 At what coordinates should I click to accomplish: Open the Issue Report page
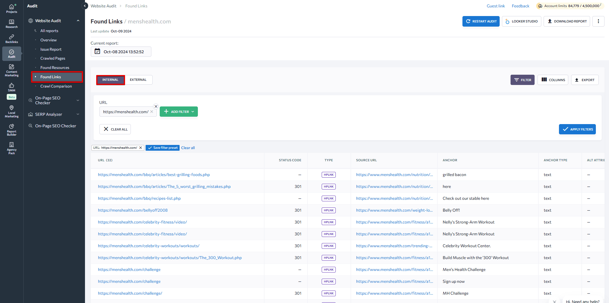click(51, 49)
